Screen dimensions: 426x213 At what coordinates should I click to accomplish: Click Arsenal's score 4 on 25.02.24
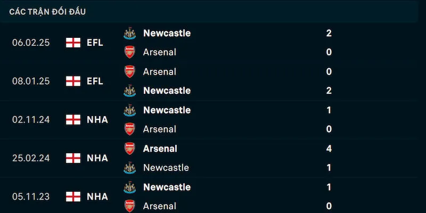pos(329,149)
